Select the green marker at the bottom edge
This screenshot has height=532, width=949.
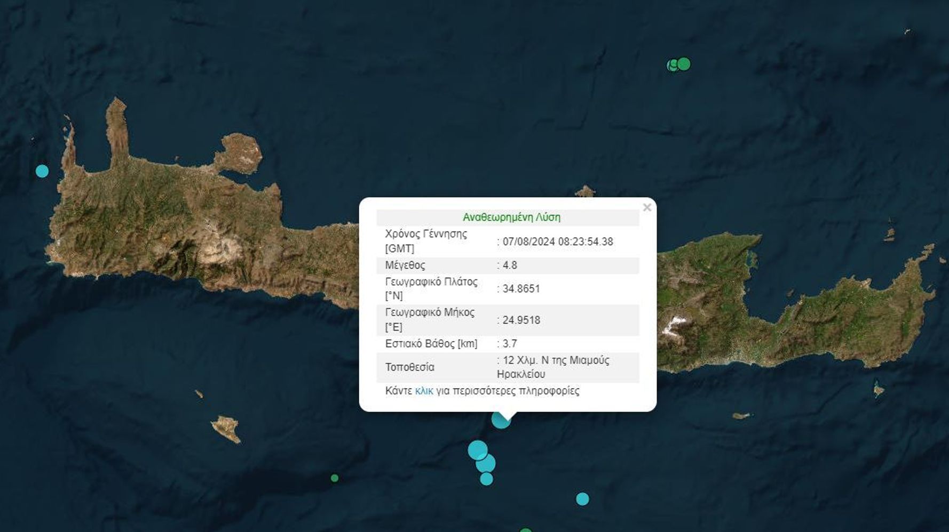526,530
